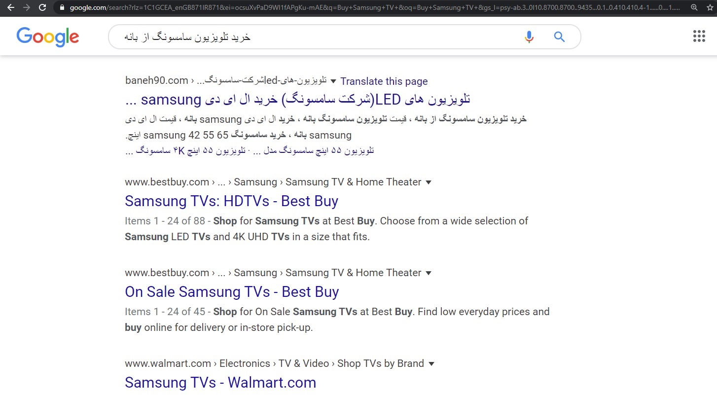Open On Sale Samsung TVs - Best Buy

point(232,292)
